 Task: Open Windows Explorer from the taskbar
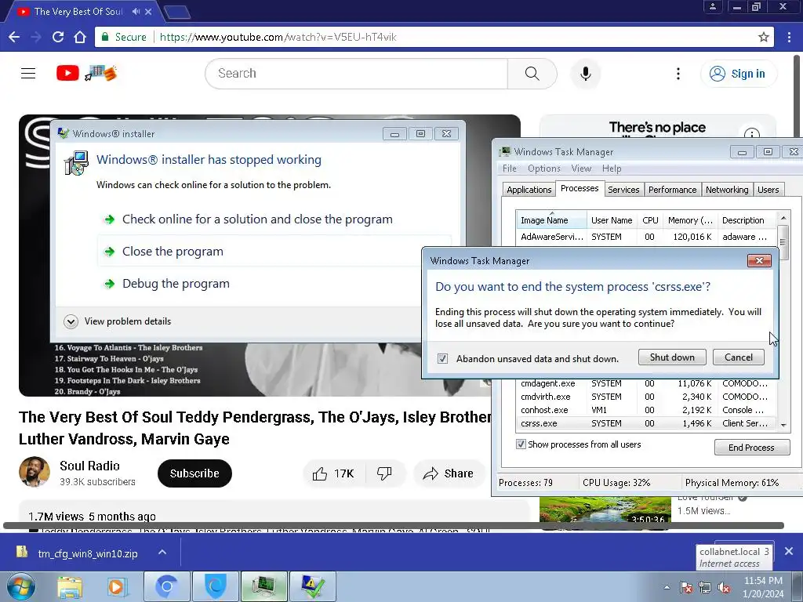tap(70, 586)
